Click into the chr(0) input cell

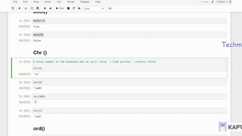point(129,82)
